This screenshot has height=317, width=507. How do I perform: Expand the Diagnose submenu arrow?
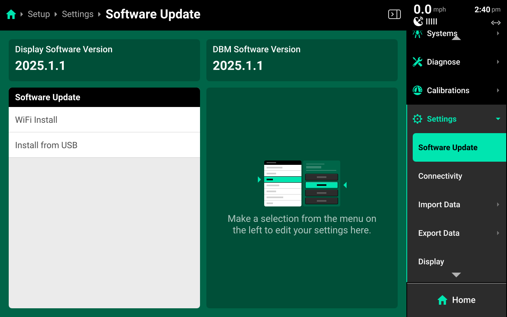[498, 62]
